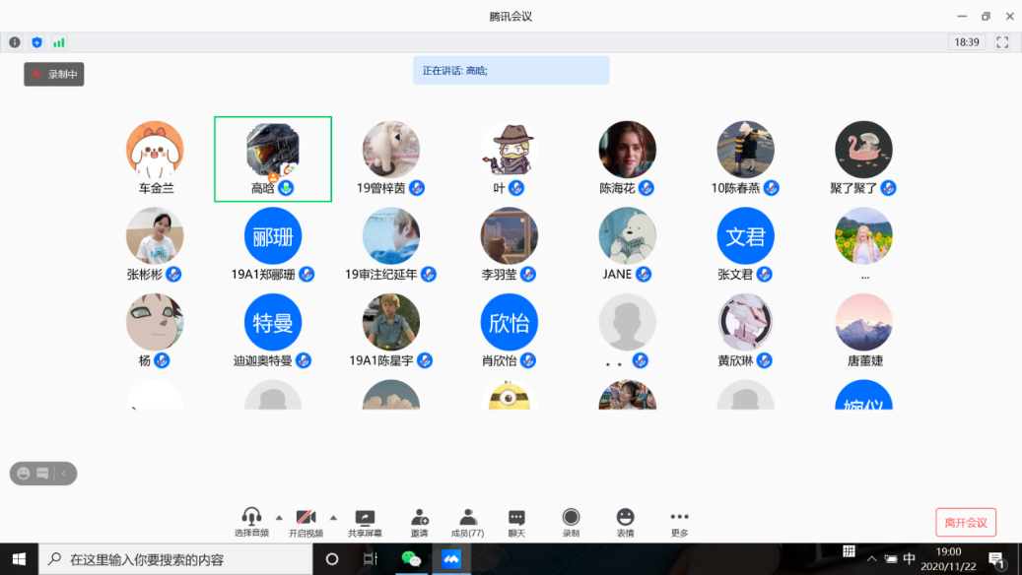Click the 邀请 invite icon
This screenshot has width=1022, height=575.
click(x=419, y=522)
